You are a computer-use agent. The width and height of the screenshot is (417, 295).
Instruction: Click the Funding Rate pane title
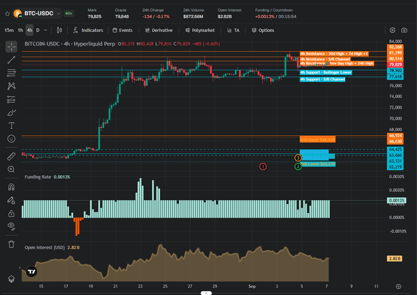coord(38,177)
